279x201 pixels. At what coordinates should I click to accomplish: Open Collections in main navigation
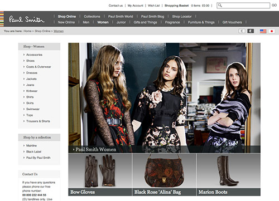[x=92, y=16]
